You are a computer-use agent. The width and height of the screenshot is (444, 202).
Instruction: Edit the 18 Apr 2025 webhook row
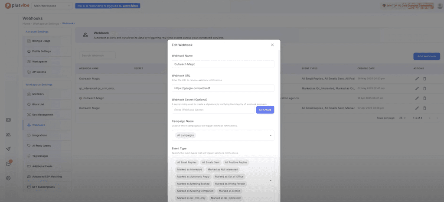tap(417, 98)
